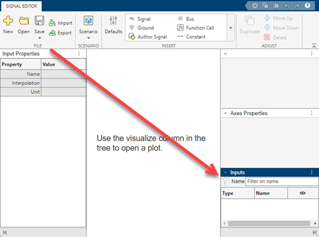The height and width of the screenshot is (237, 319).
Task: Insert a Bus
Action: [x=186, y=19]
